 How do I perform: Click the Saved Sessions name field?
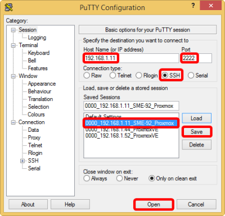coord(131,106)
